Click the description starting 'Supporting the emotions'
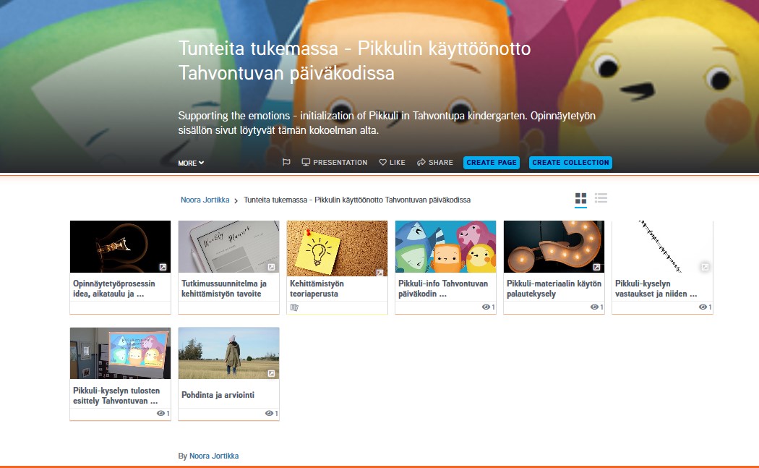Viewport: 759px width, 468px height. point(387,123)
